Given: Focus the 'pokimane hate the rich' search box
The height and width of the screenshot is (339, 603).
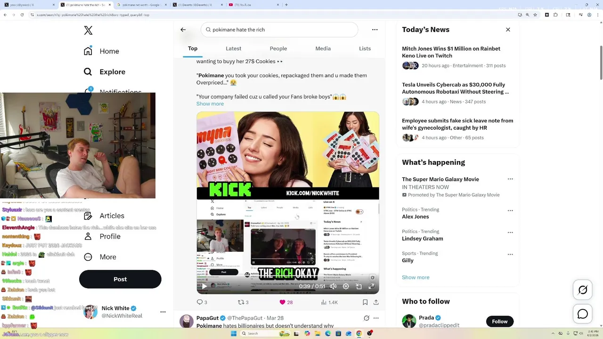Looking at the screenshot, I should click(279, 30).
